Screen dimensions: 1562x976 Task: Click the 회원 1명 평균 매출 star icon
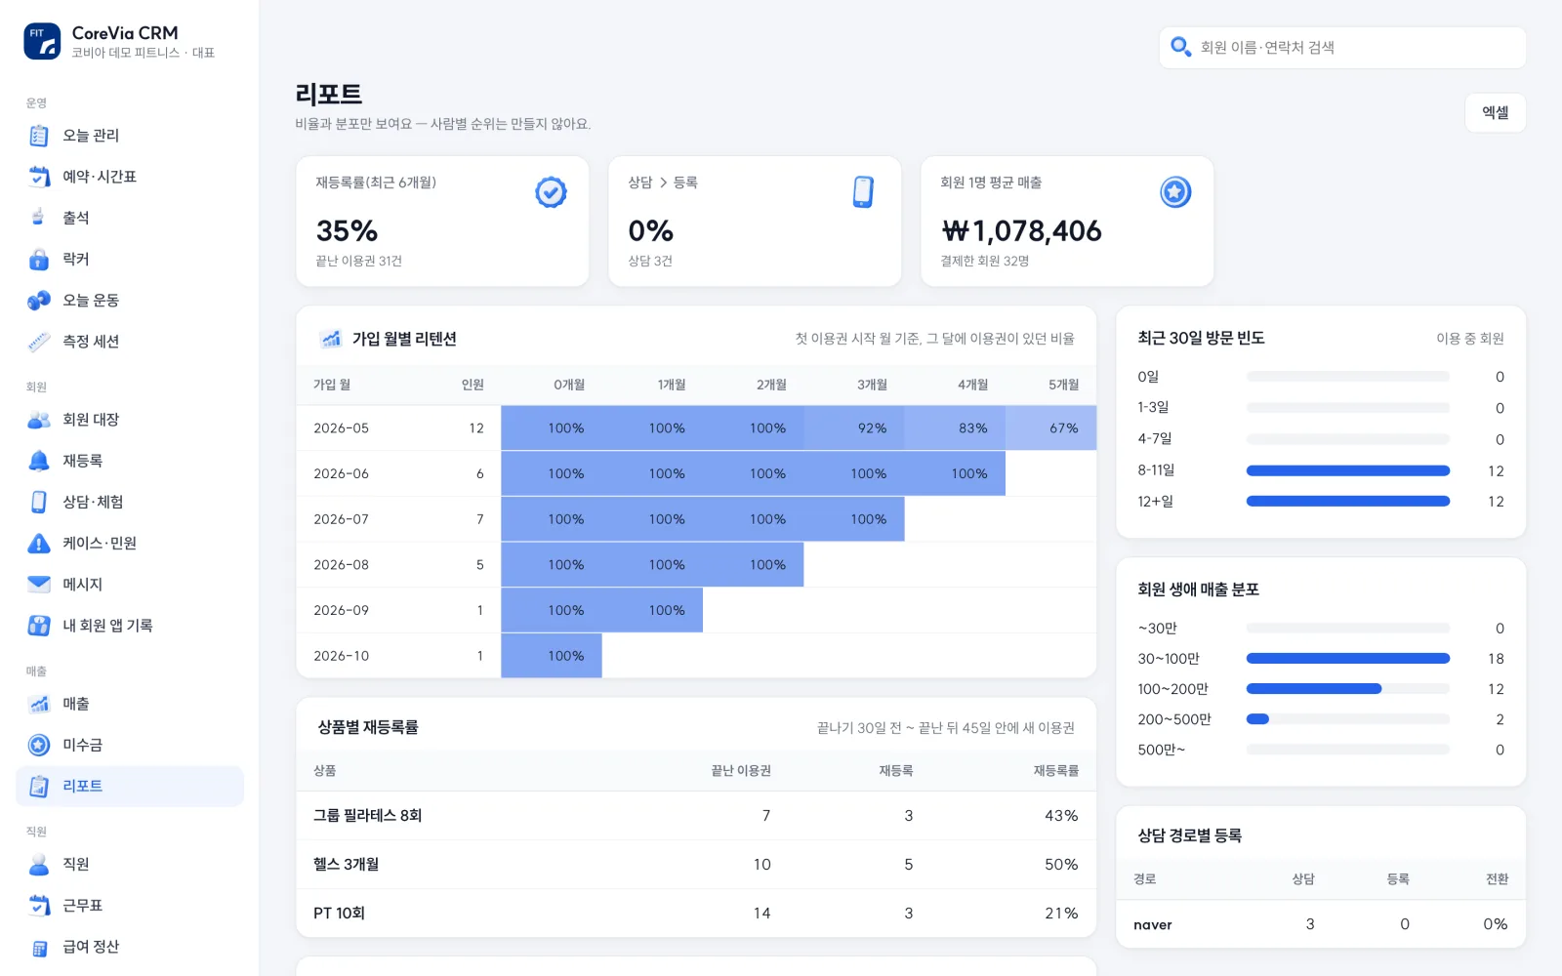pos(1175,192)
